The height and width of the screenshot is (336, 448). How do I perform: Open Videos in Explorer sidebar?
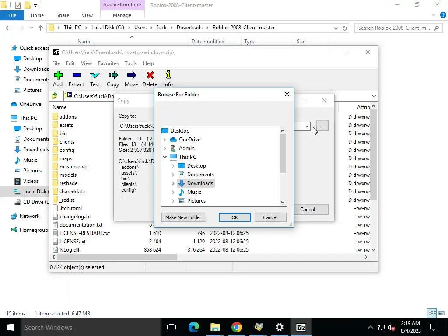tap(31, 181)
